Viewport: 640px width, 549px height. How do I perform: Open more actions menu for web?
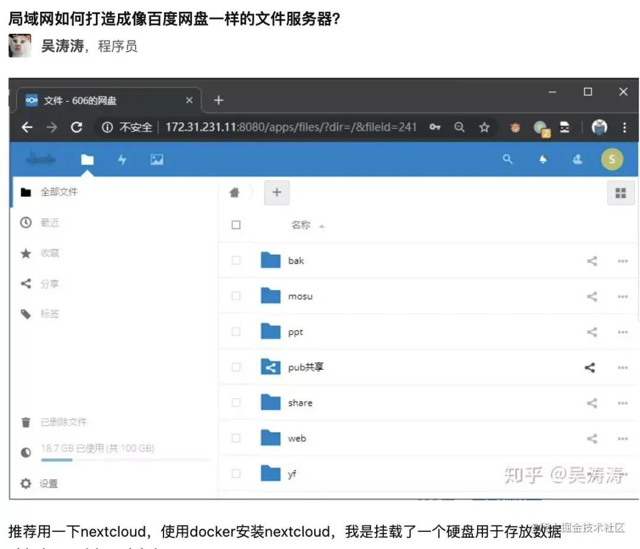(x=622, y=439)
